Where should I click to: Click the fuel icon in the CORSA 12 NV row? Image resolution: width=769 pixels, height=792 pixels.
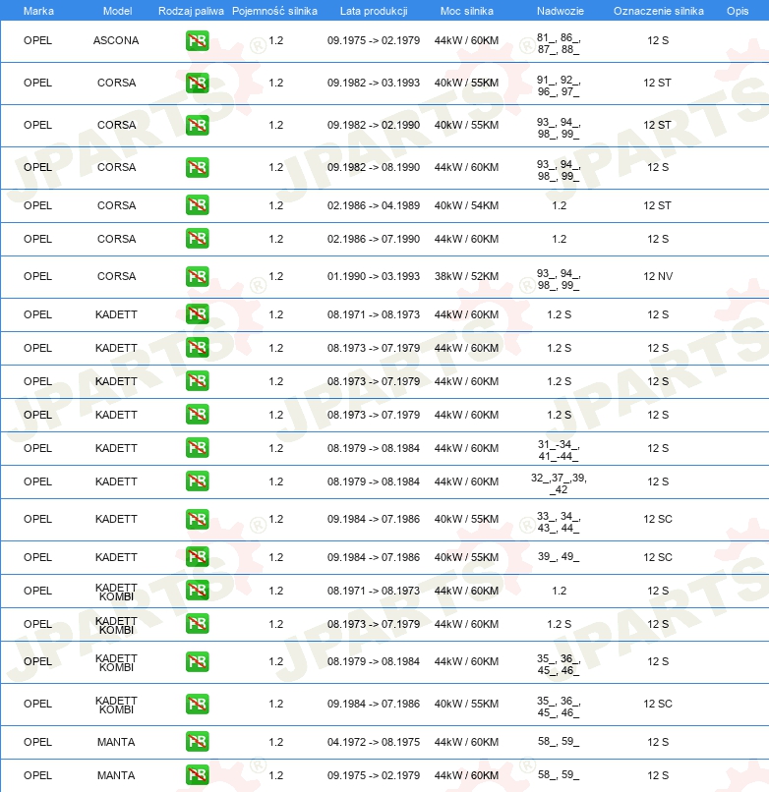(198, 276)
